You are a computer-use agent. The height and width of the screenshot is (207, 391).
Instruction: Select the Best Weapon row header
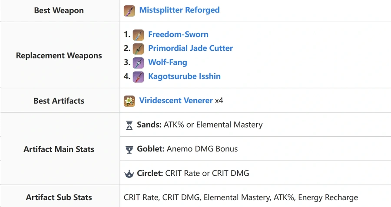[x=60, y=11]
